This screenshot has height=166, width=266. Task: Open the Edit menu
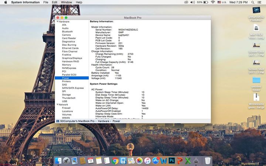[x=54, y=2]
